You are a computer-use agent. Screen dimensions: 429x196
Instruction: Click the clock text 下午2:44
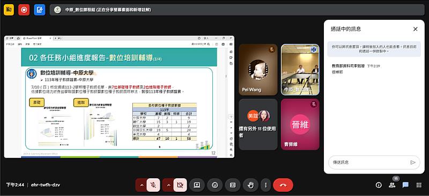pyautogui.click(x=15, y=185)
